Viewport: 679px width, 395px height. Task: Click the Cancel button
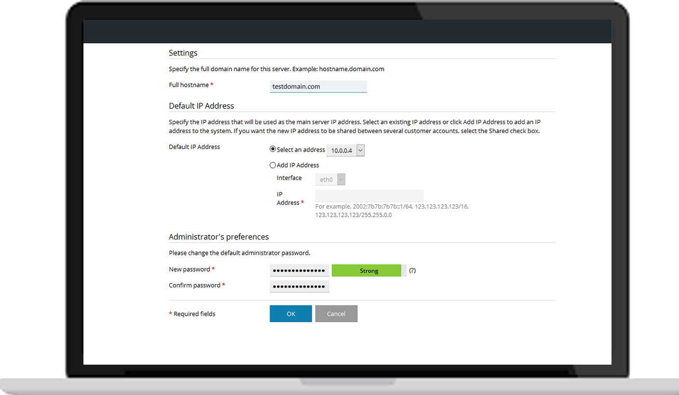pos(336,314)
